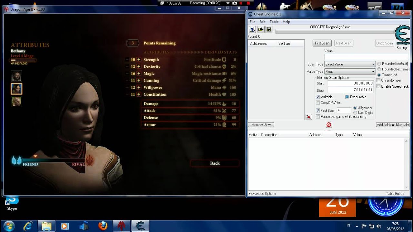Click the volume icon in system tray
The width and height of the screenshot is (413, 232).
[x=378, y=226]
